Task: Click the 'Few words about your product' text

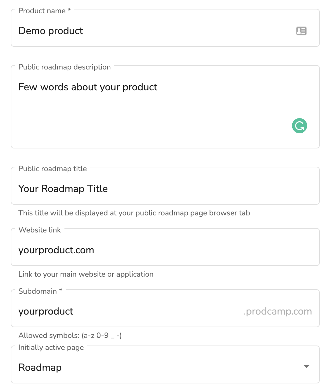Action: tap(88, 87)
